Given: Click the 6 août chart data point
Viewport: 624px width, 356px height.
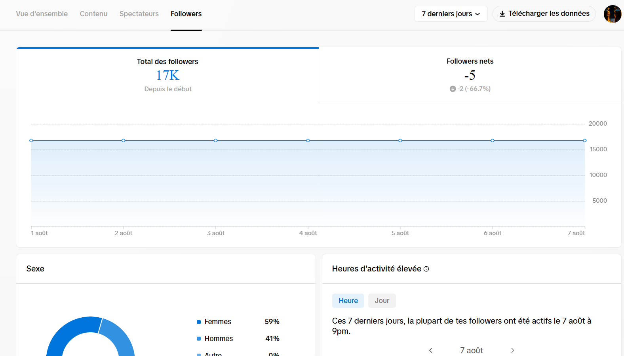Looking at the screenshot, I should tap(493, 141).
